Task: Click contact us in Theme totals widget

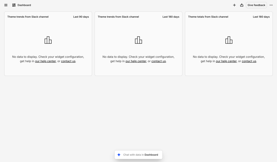Action: point(249,61)
